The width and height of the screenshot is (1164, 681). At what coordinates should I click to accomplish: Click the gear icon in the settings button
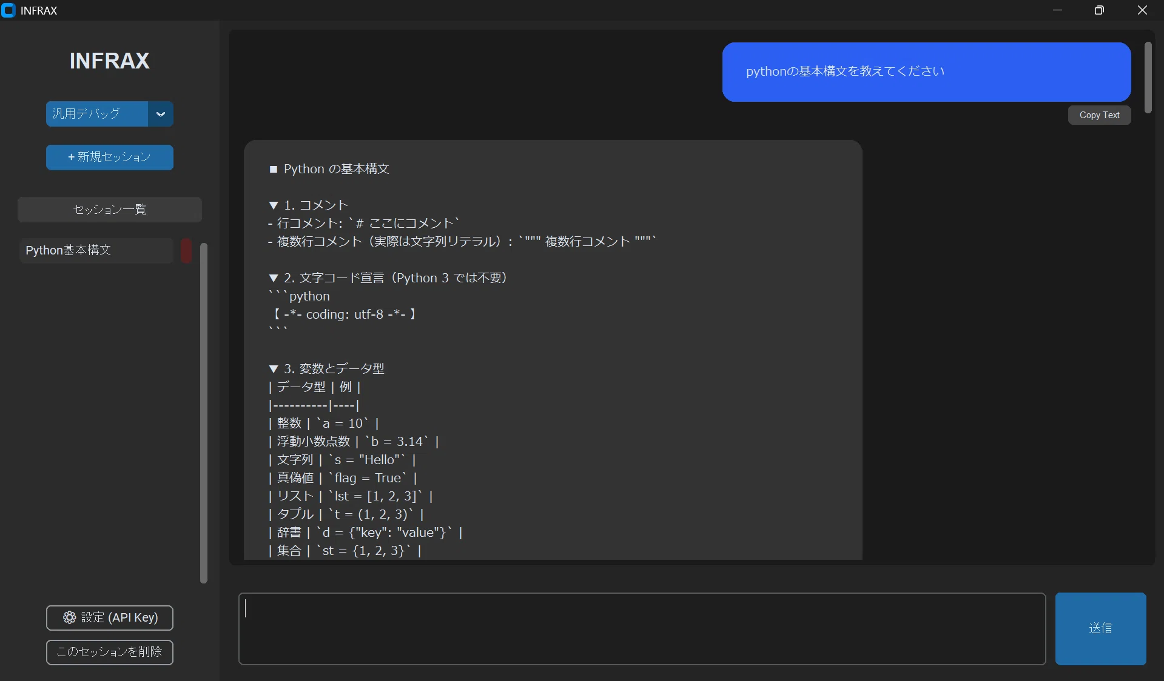(x=70, y=617)
